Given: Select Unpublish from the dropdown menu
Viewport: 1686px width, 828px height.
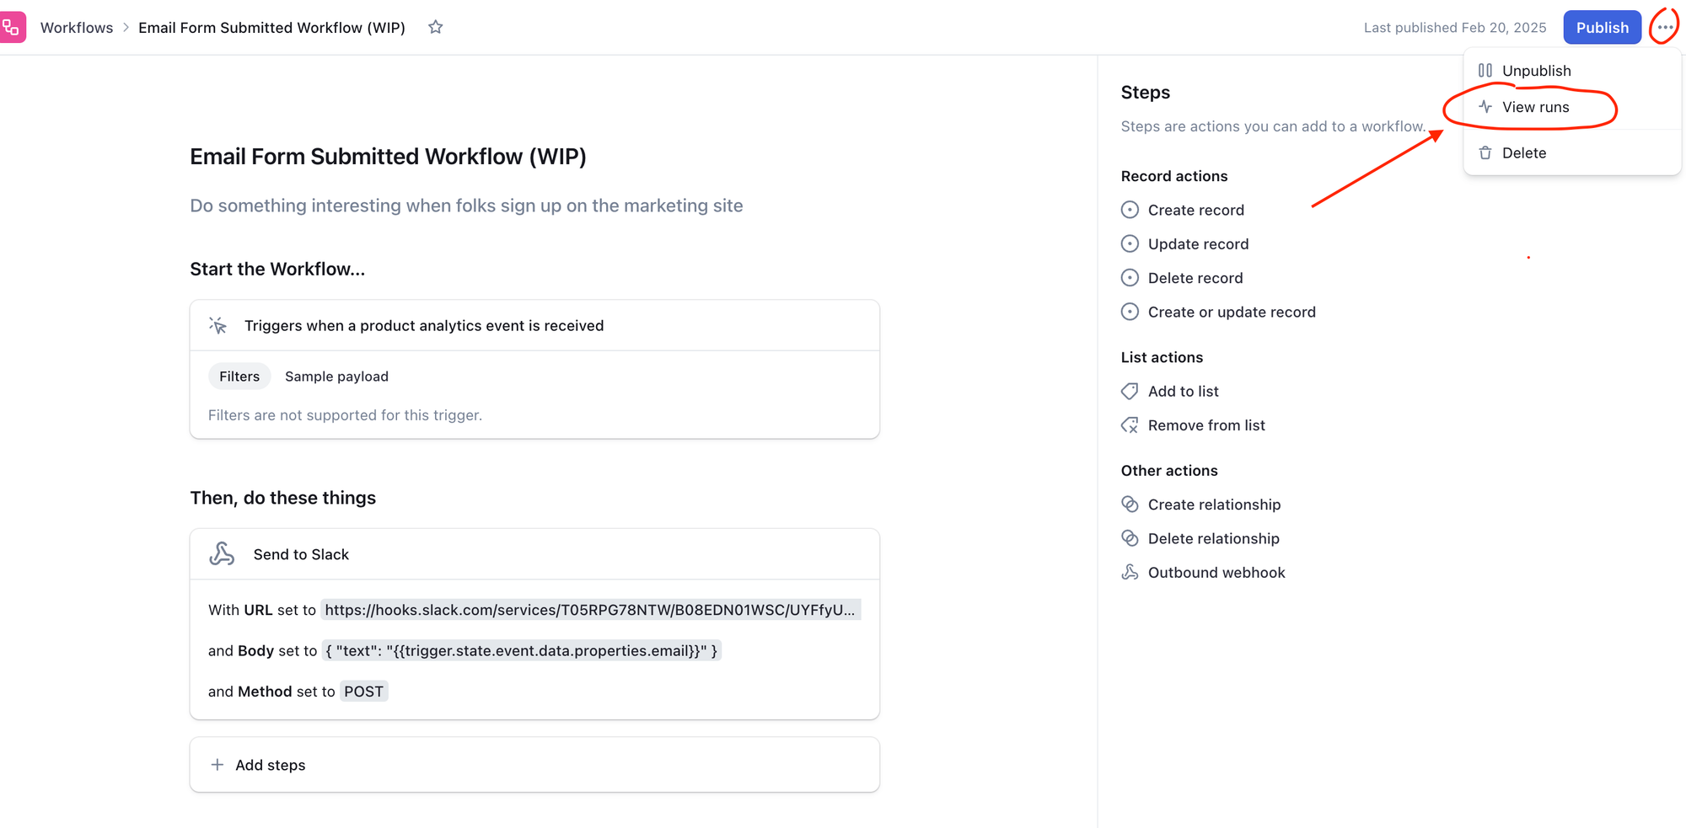Looking at the screenshot, I should [x=1535, y=71].
